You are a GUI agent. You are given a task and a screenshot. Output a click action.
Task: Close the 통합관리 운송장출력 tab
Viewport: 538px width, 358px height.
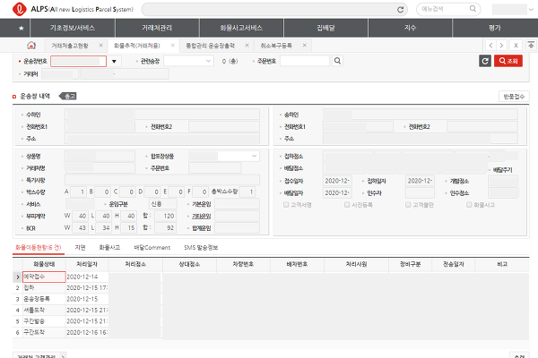(247, 46)
